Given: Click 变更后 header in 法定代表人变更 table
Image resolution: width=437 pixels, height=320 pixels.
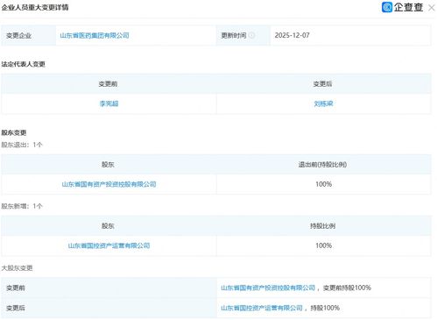Looking at the screenshot, I should 322,84.
